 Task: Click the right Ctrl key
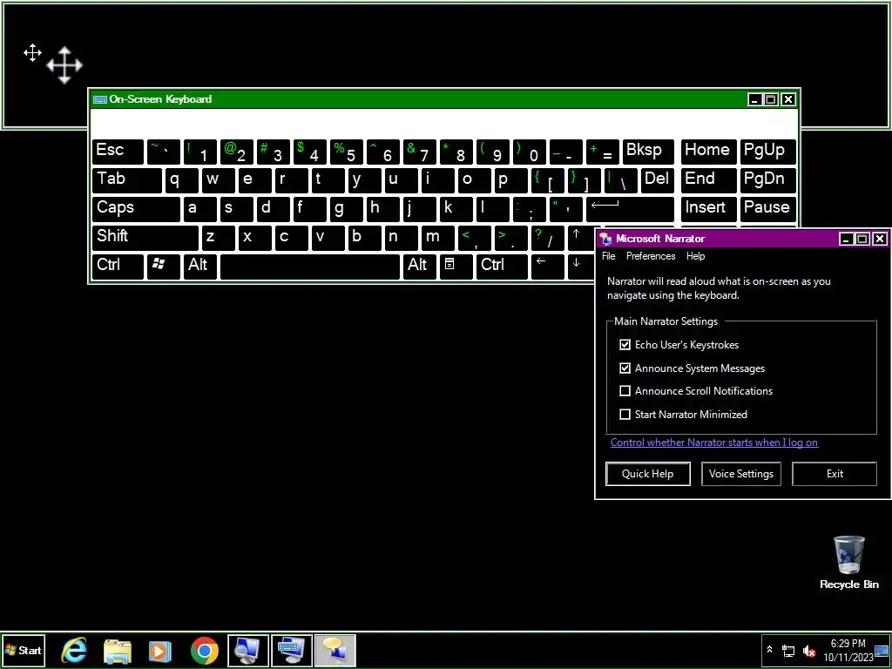pyautogui.click(x=502, y=266)
